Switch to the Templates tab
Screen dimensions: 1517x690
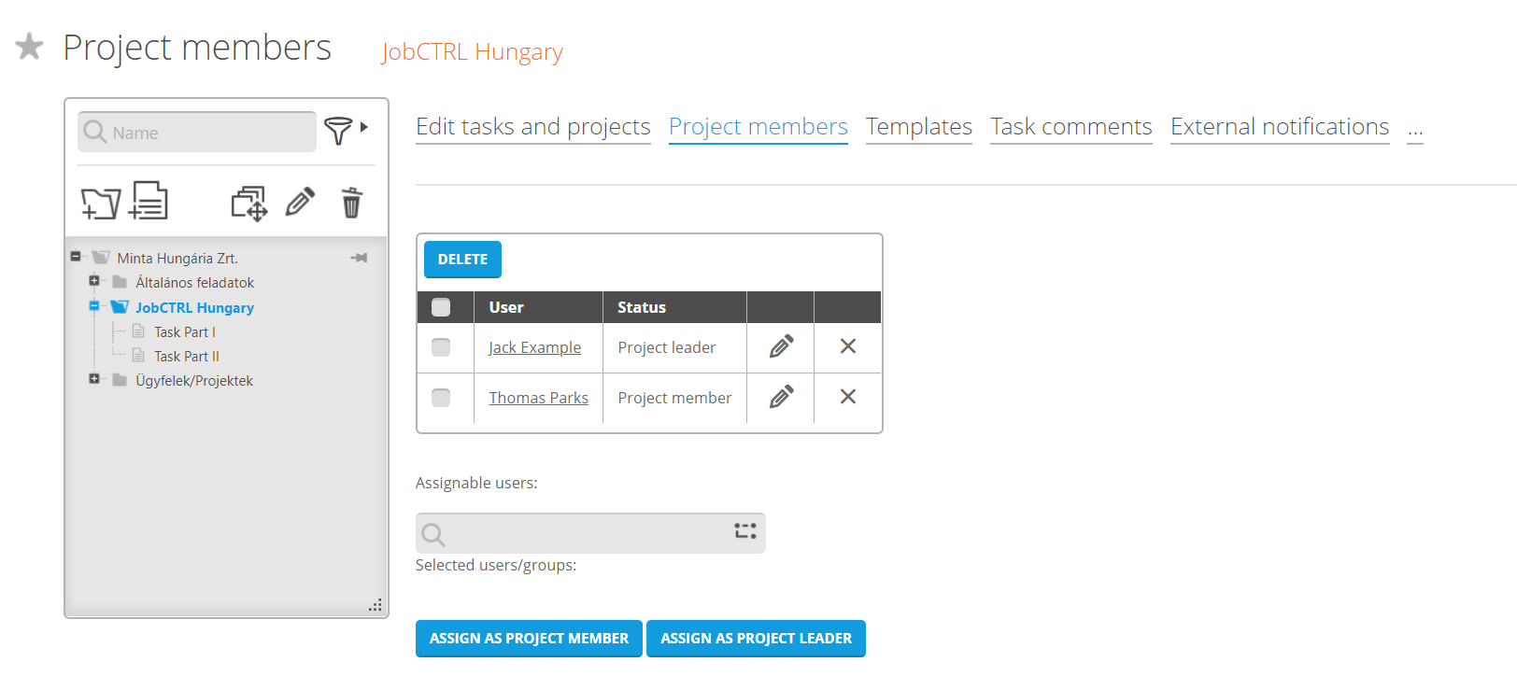918,127
